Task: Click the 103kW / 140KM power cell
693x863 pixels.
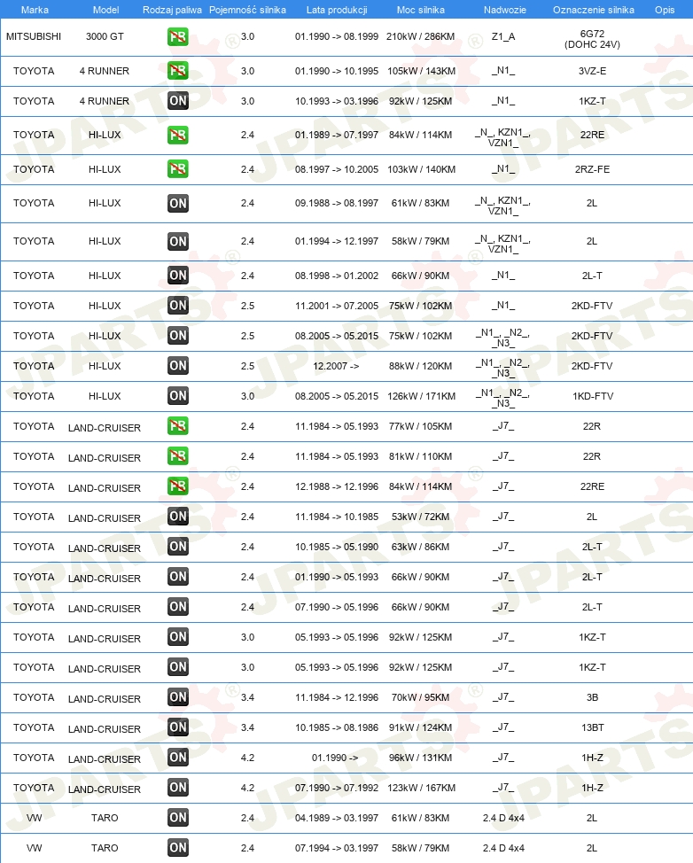Action: [x=421, y=169]
